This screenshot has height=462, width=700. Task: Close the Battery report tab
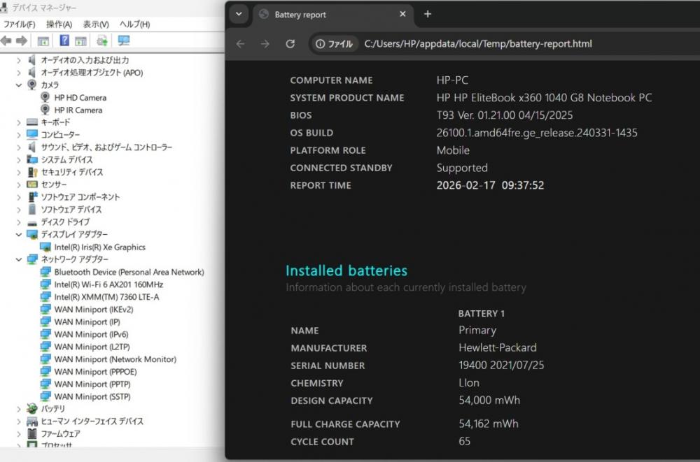coord(402,14)
